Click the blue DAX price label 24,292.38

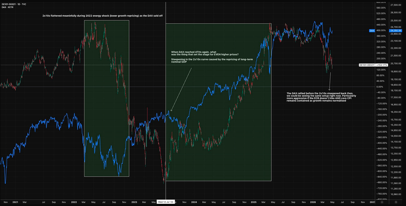(396, 31)
